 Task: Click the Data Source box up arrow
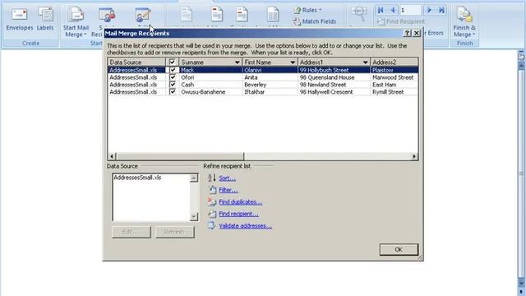click(194, 178)
